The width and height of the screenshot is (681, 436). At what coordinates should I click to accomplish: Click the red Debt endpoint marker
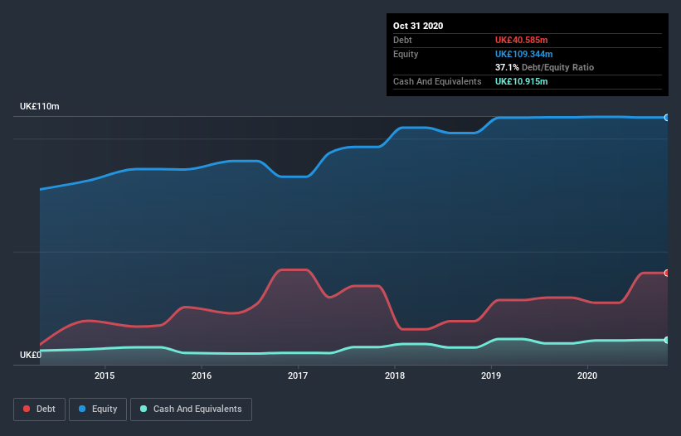667,273
